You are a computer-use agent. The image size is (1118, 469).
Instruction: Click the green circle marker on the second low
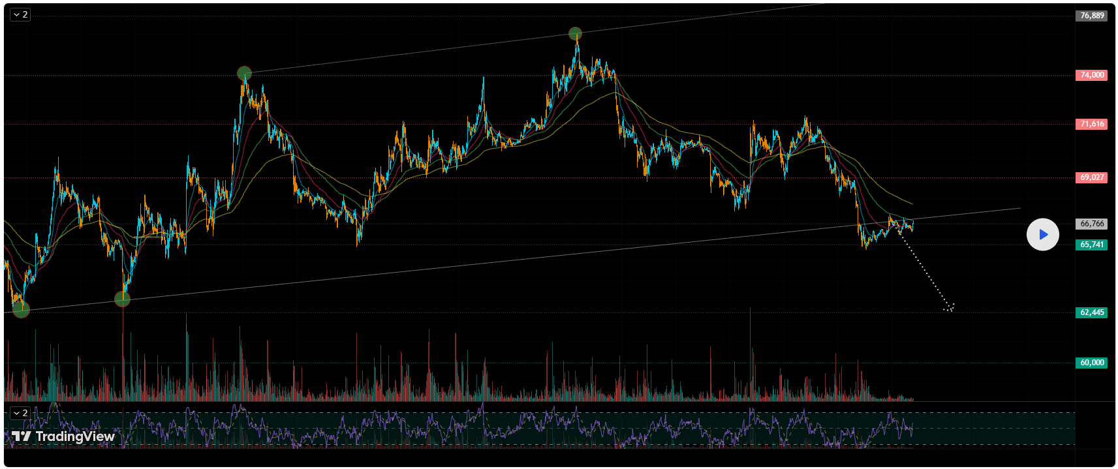click(122, 299)
